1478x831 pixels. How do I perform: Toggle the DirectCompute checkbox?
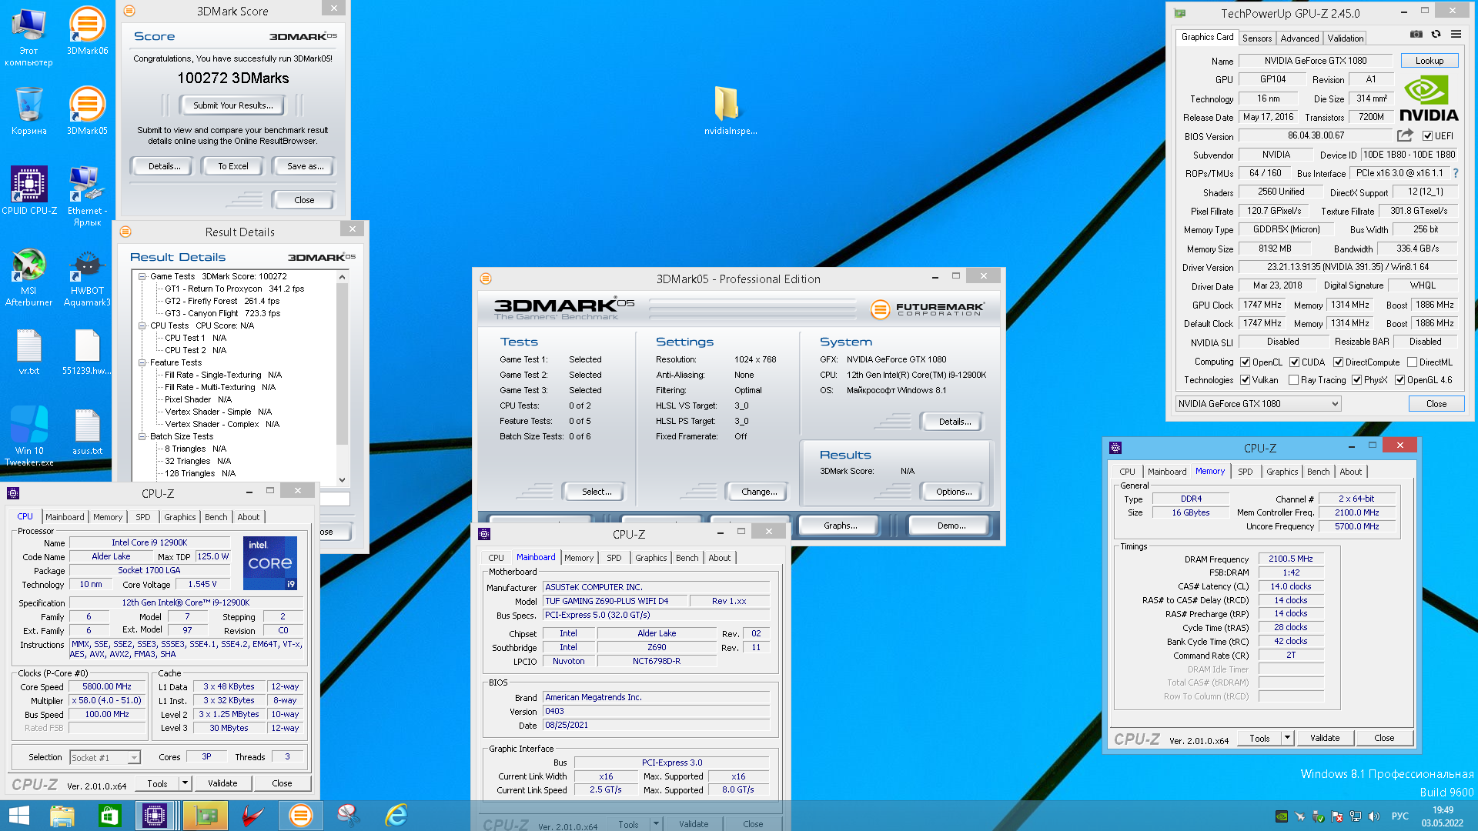click(1338, 362)
